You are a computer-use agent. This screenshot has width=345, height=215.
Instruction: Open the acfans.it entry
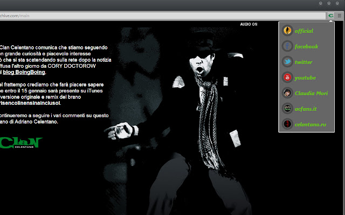[x=306, y=109]
